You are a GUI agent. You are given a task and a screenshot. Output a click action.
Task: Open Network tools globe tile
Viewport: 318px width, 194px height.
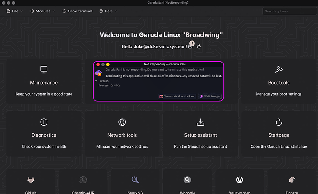point(122,134)
